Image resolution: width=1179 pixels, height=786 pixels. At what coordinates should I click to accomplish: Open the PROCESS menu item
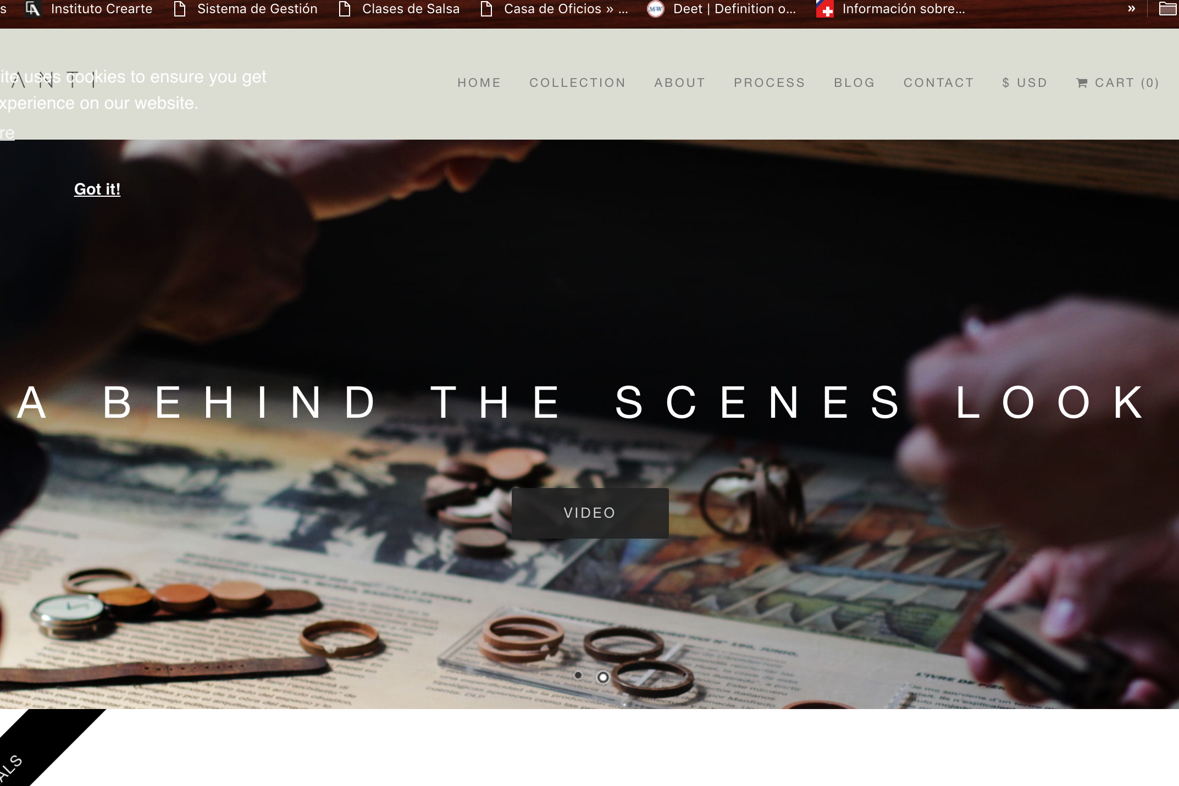769,83
